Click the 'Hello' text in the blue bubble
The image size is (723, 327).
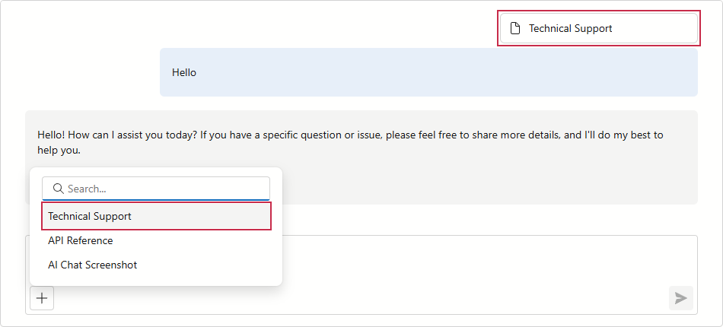(x=184, y=73)
